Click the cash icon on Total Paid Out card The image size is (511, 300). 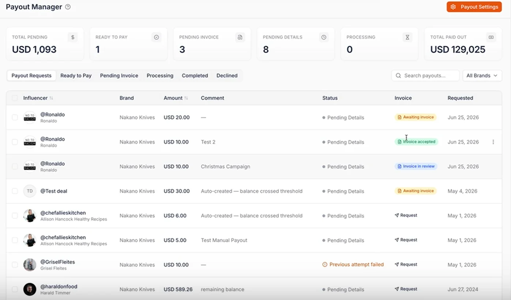tap(491, 37)
